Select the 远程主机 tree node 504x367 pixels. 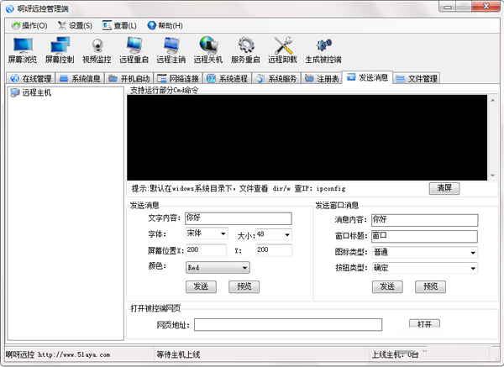coord(30,92)
